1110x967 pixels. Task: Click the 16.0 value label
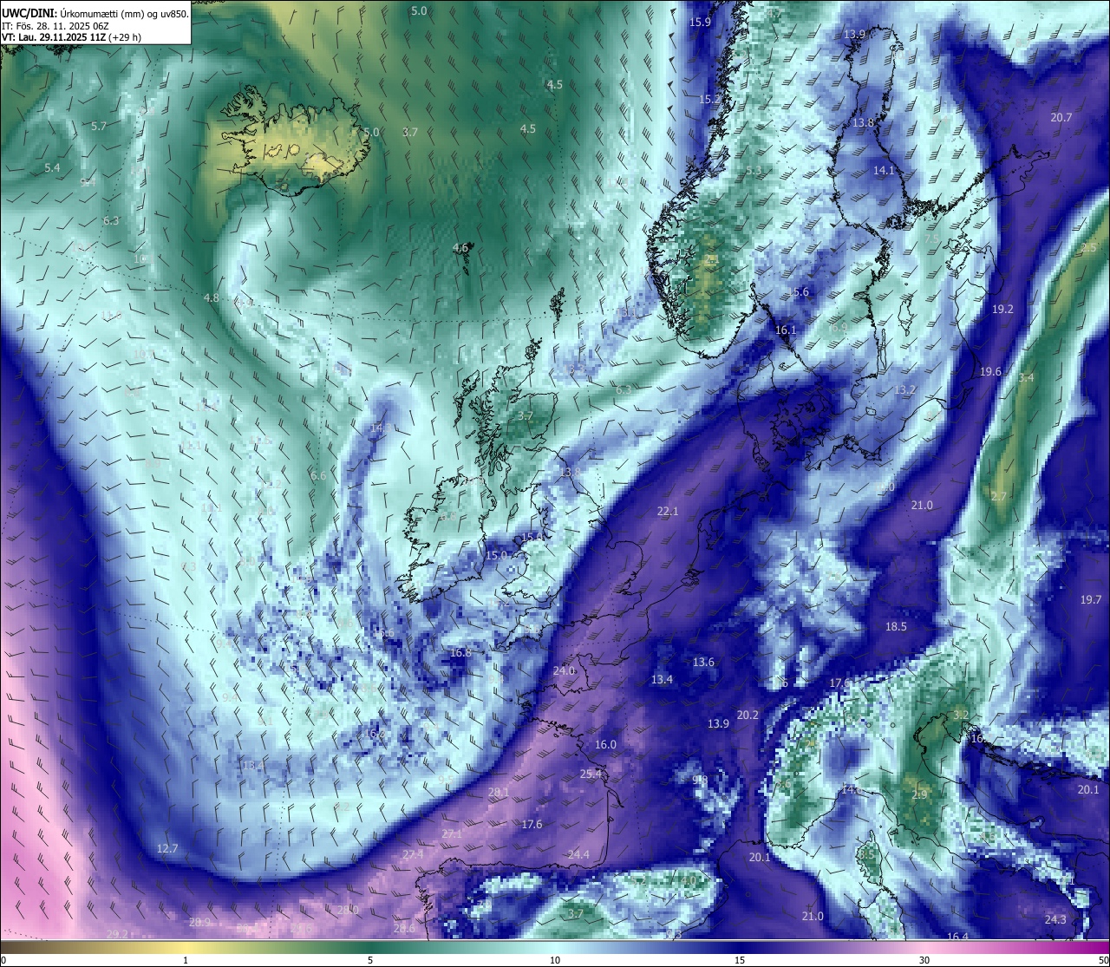pyautogui.click(x=605, y=744)
